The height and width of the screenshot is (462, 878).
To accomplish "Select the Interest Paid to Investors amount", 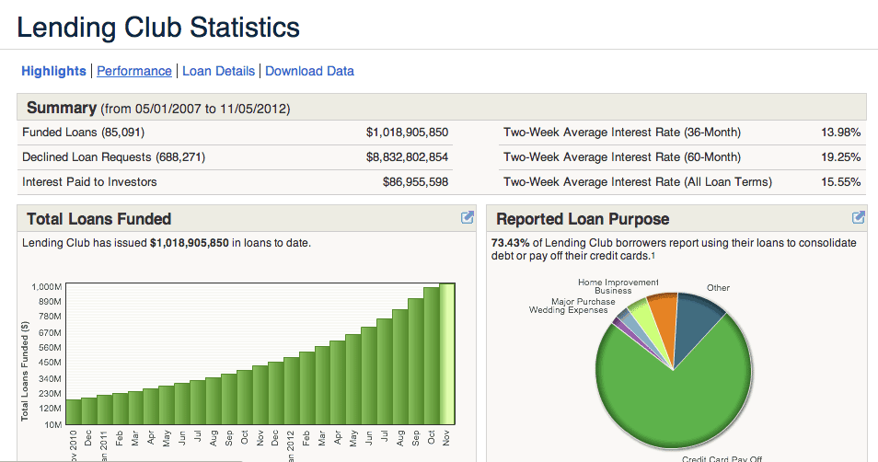I will click(415, 182).
